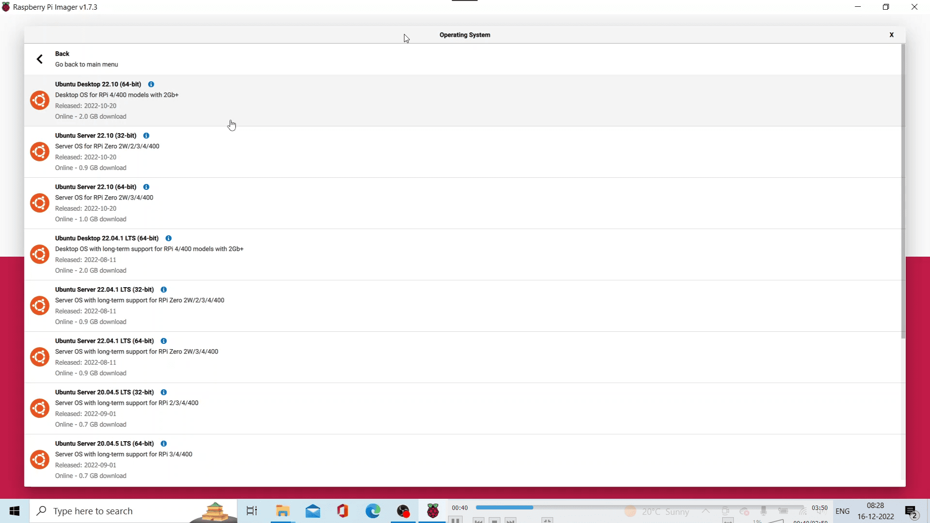Click the video playback progress slider

640,508
